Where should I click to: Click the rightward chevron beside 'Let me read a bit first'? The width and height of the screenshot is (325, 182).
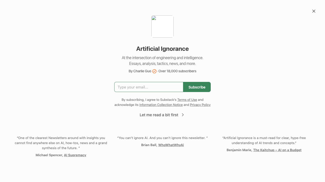[183, 115]
